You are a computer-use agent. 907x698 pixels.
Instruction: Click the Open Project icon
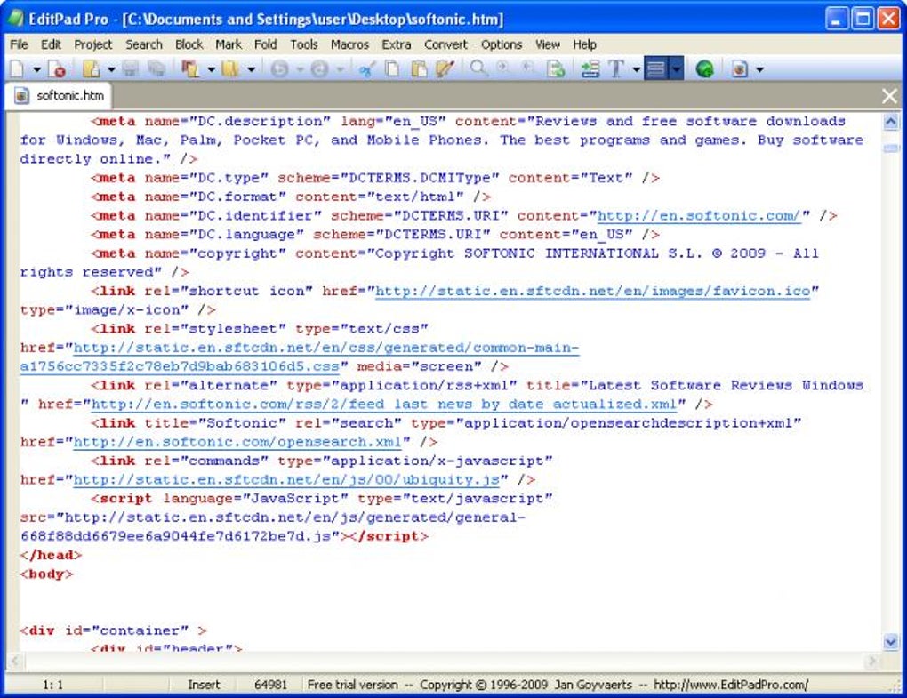click(189, 68)
